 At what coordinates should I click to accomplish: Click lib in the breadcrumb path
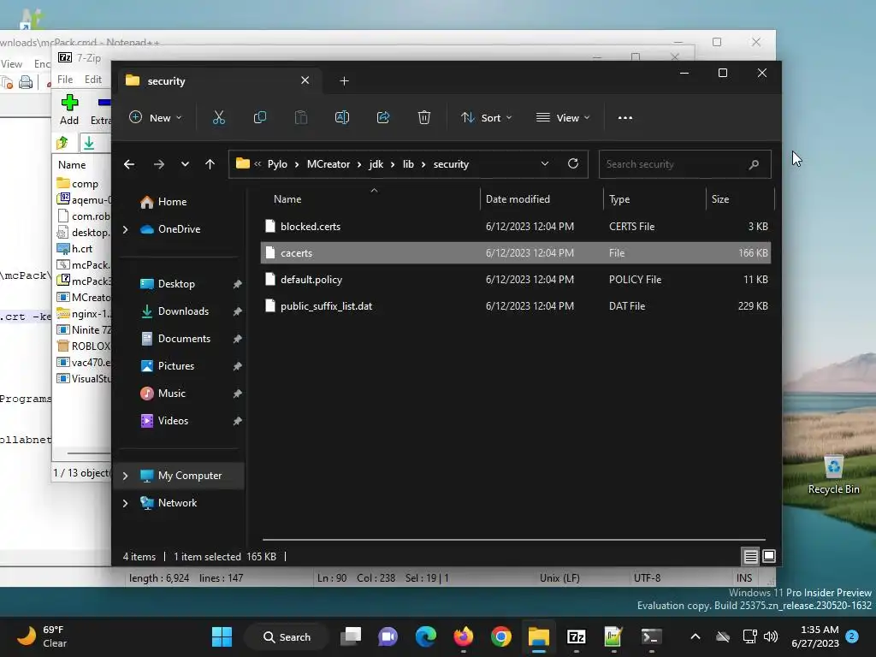click(x=408, y=164)
